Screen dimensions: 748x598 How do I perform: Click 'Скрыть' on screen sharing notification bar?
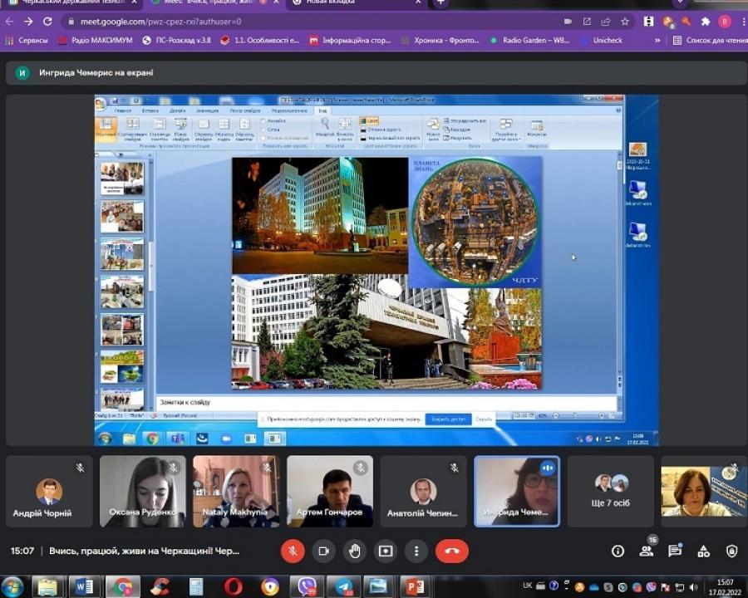[483, 419]
